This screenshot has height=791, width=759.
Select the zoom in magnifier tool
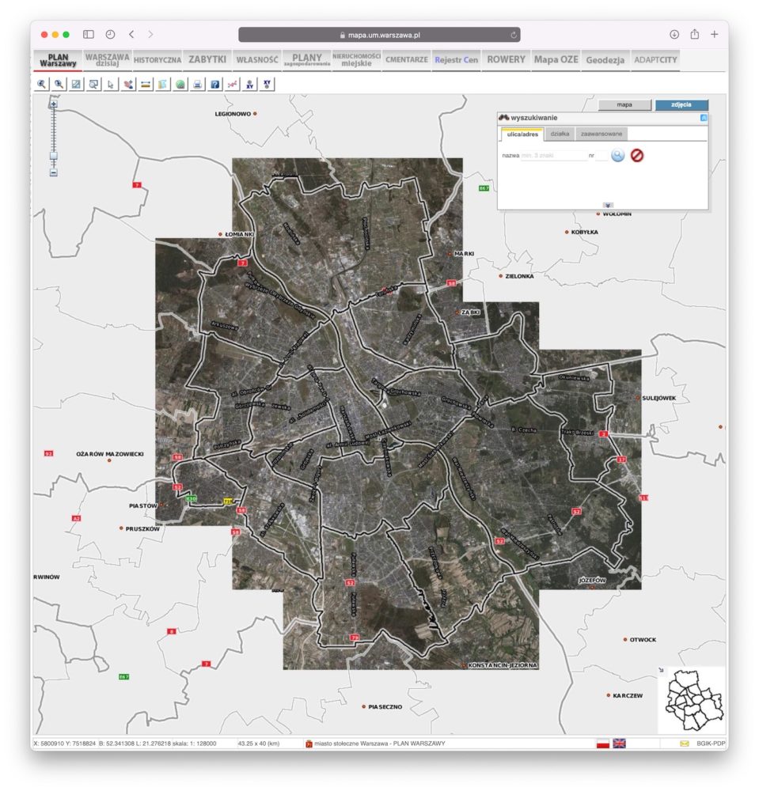point(41,85)
